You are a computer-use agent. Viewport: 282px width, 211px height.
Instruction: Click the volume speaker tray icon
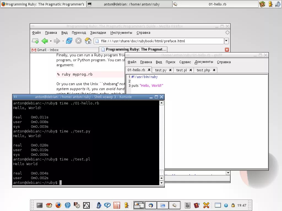click(278, 4)
